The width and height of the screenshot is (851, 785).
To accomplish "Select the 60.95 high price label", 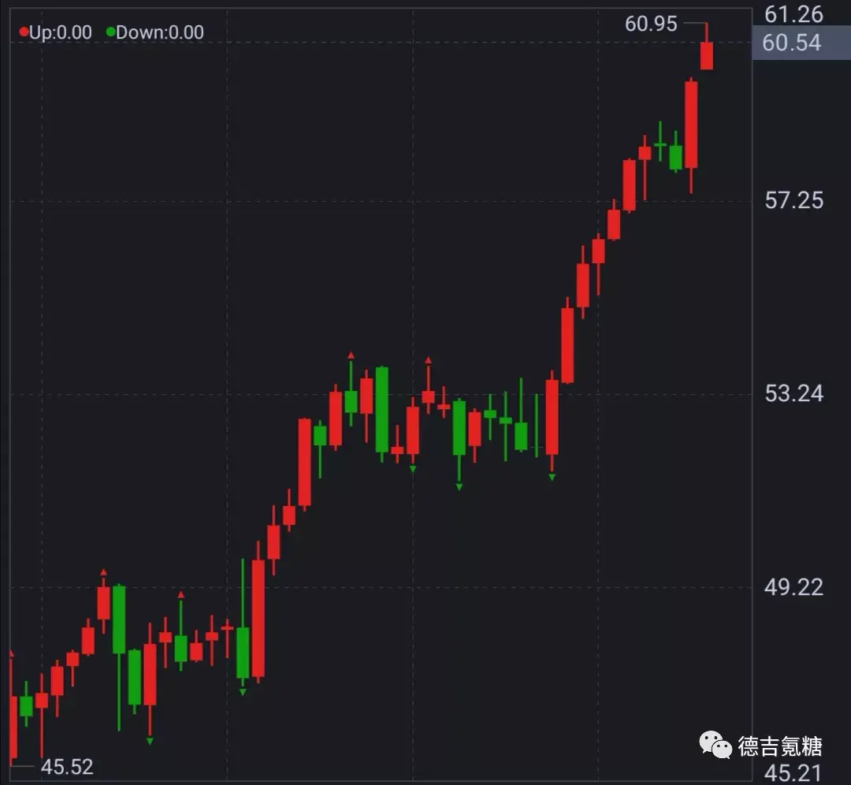I will point(651,24).
